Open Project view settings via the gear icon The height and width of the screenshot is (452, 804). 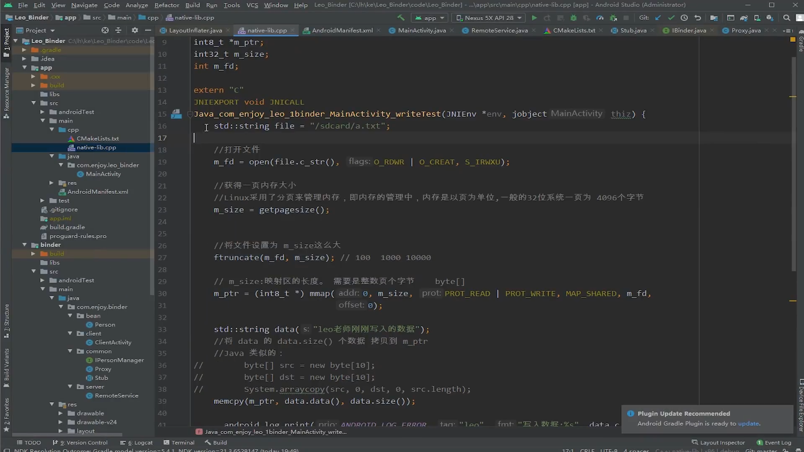(x=135, y=30)
